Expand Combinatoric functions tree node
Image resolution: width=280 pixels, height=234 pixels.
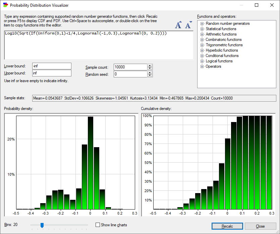(202, 40)
